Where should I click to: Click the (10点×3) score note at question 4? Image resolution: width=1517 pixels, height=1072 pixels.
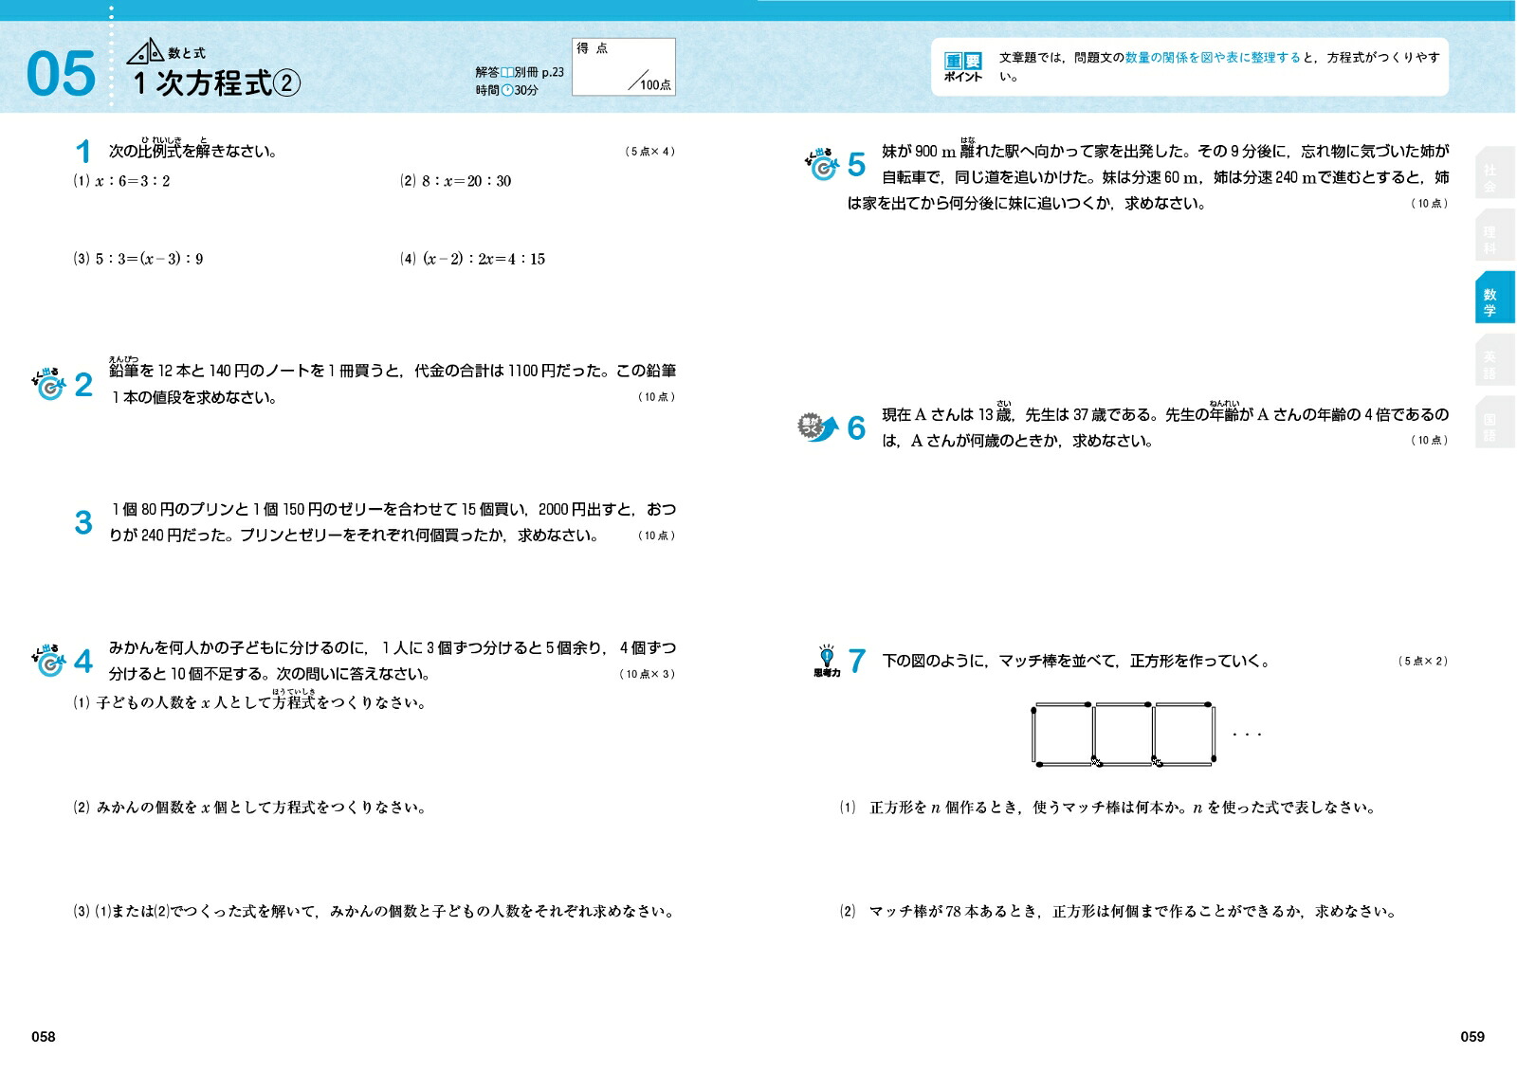[x=648, y=675]
